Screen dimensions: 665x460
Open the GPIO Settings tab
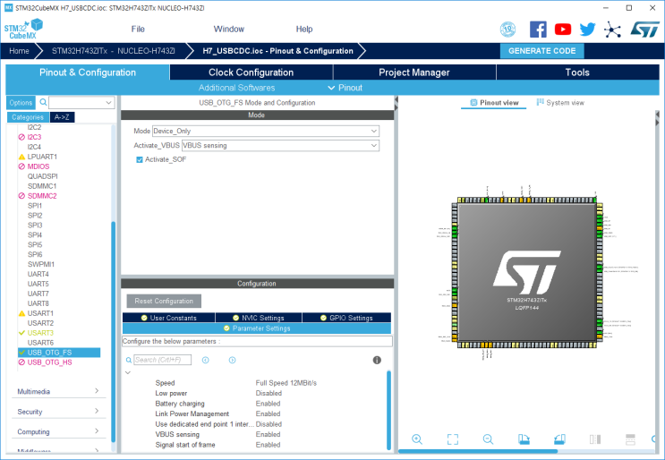pos(346,318)
